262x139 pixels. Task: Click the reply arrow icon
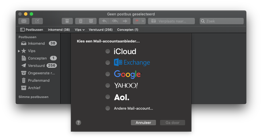pos(104,21)
